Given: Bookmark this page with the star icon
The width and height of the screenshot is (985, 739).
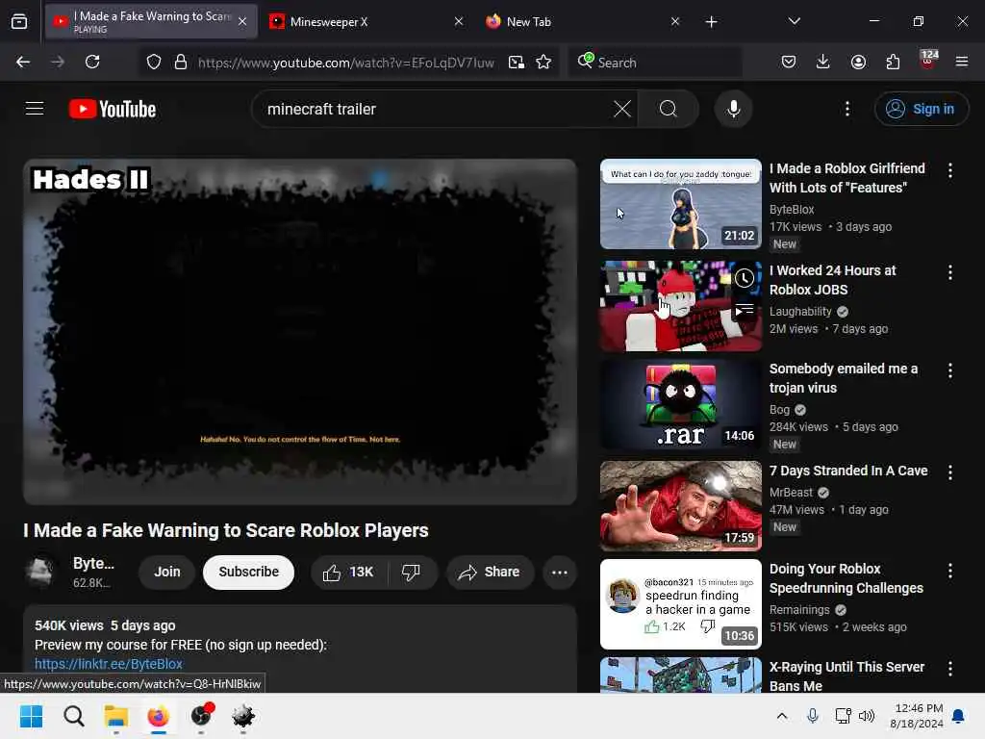Looking at the screenshot, I should click(544, 63).
